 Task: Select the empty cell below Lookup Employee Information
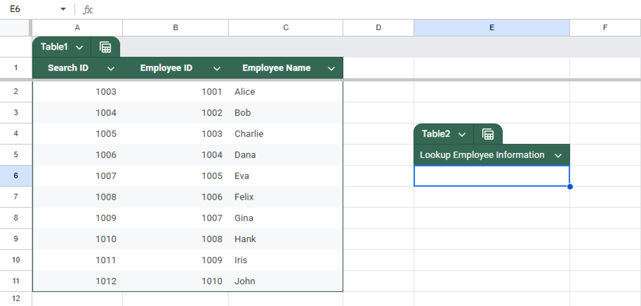tap(492, 176)
